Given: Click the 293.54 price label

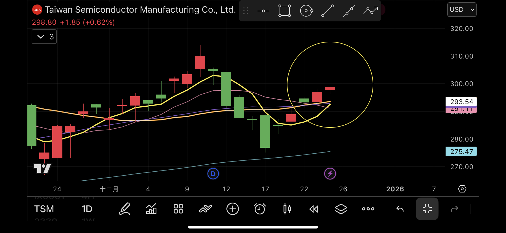Looking at the screenshot, I should 461,102.
